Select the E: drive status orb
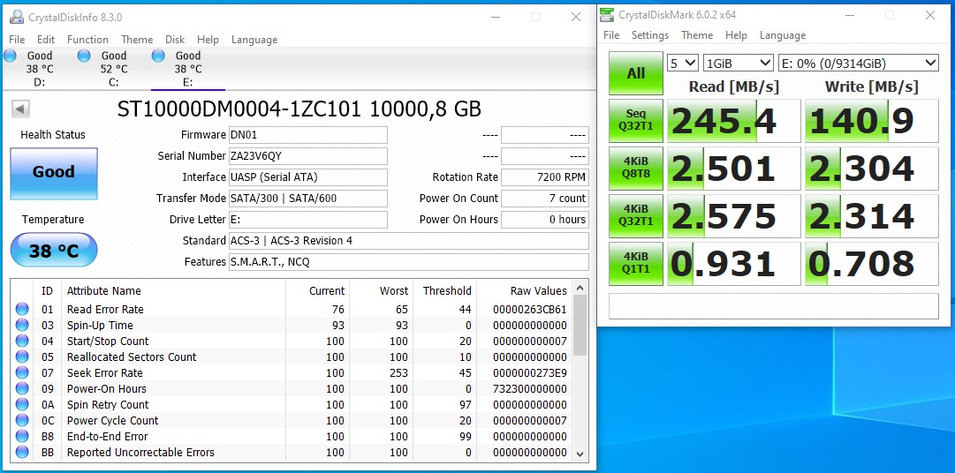 [158, 56]
